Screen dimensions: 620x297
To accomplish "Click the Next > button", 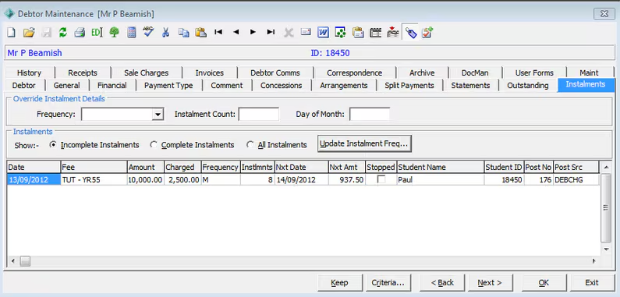I will click(490, 283).
